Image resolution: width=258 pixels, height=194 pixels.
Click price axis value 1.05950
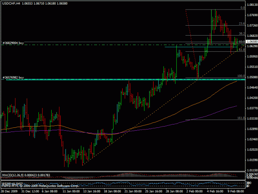pyautogui.click(x=252, y=57)
